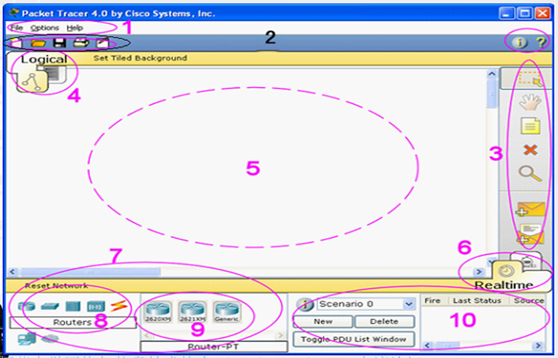The height and width of the screenshot is (358, 558).
Task: Launch the Activity Wizard toolbar icon
Action: [102, 43]
